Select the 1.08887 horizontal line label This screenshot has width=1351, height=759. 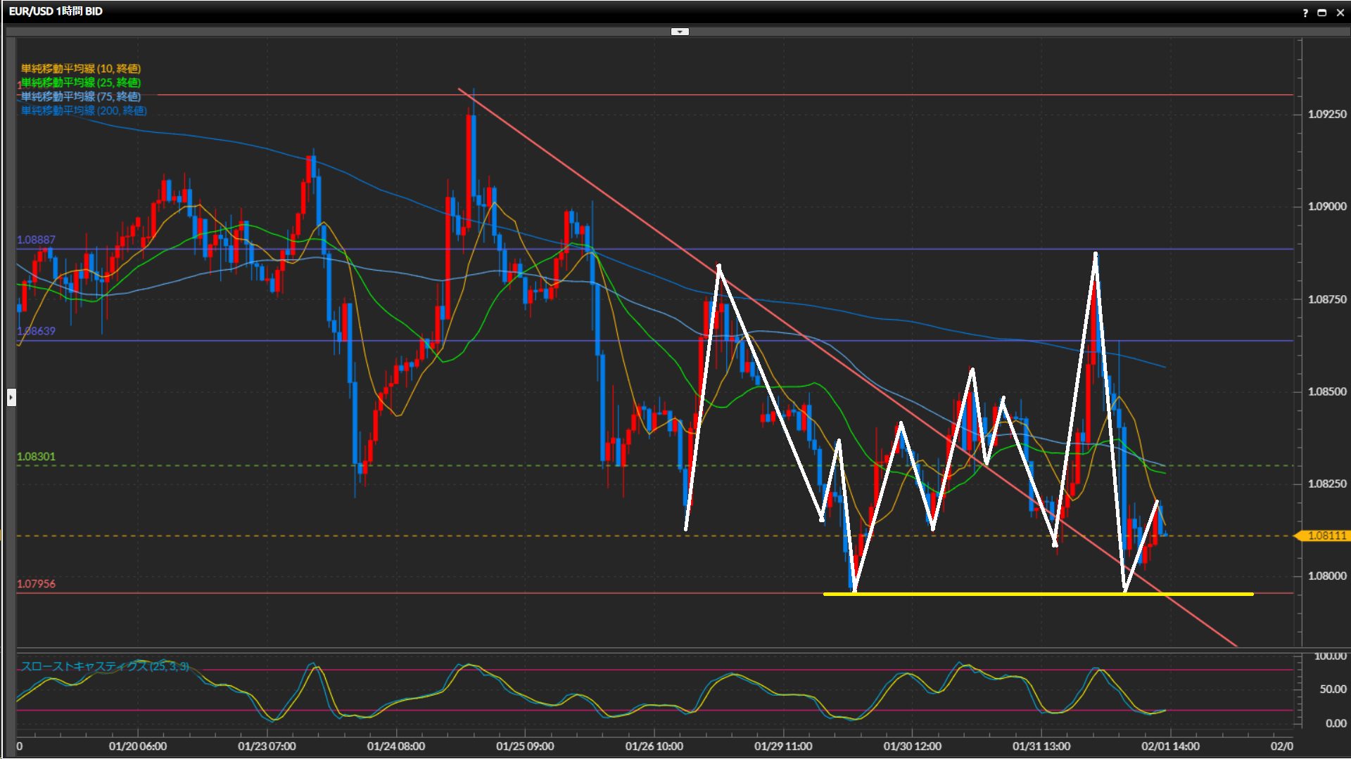tap(36, 240)
